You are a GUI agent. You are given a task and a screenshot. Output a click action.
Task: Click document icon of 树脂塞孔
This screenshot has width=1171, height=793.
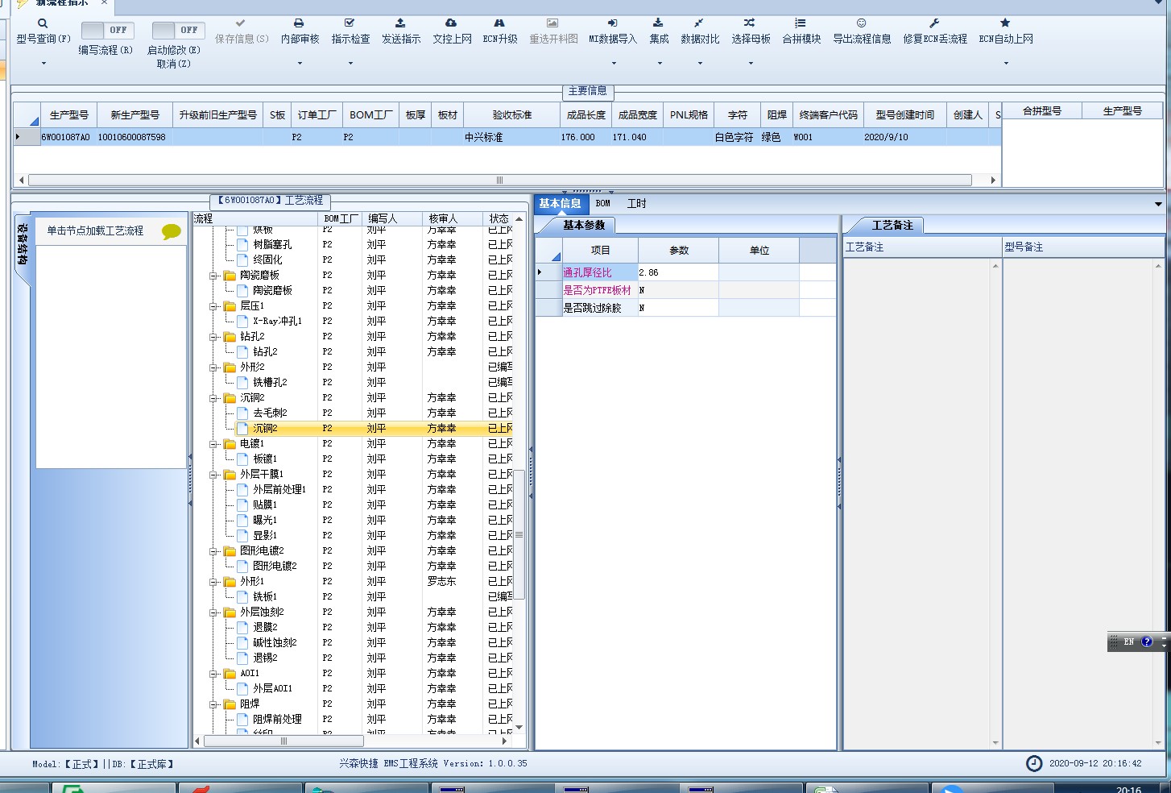tap(242, 244)
